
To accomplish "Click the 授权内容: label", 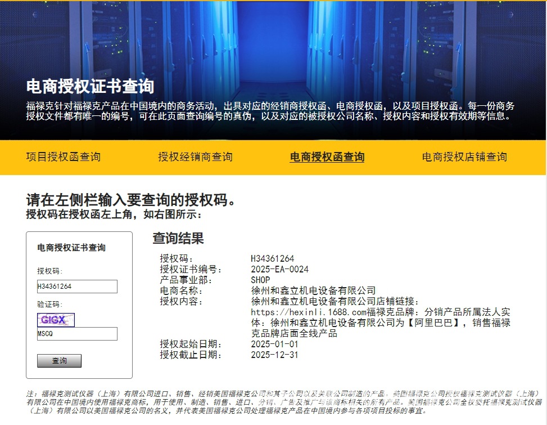I will (181, 301).
